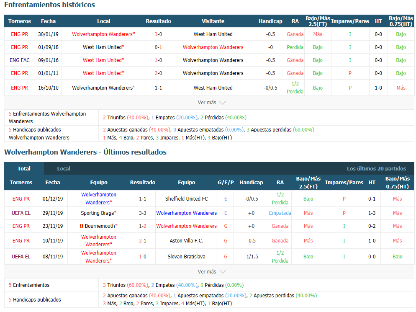Open UEFA EL tournament on 29/11/19 row
Image resolution: width=416 pixels, height=312 pixels.
pyautogui.click(x=21, y=213)
